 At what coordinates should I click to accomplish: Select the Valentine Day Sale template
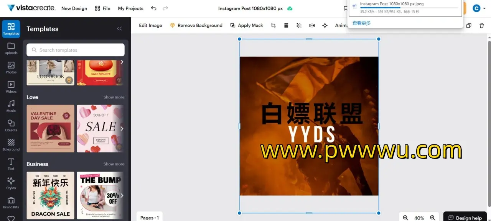50,128
